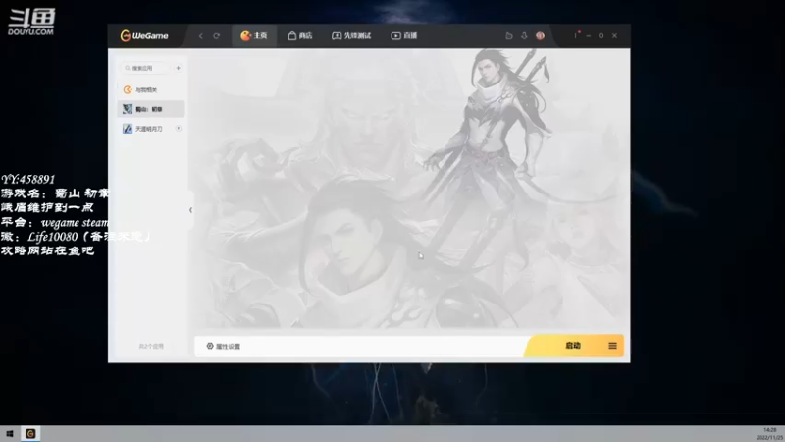Open the folder icon in title bar
This screenshot has width=785, height=442.
509,36
